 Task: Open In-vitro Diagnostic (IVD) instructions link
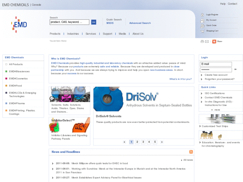point(219,103)
